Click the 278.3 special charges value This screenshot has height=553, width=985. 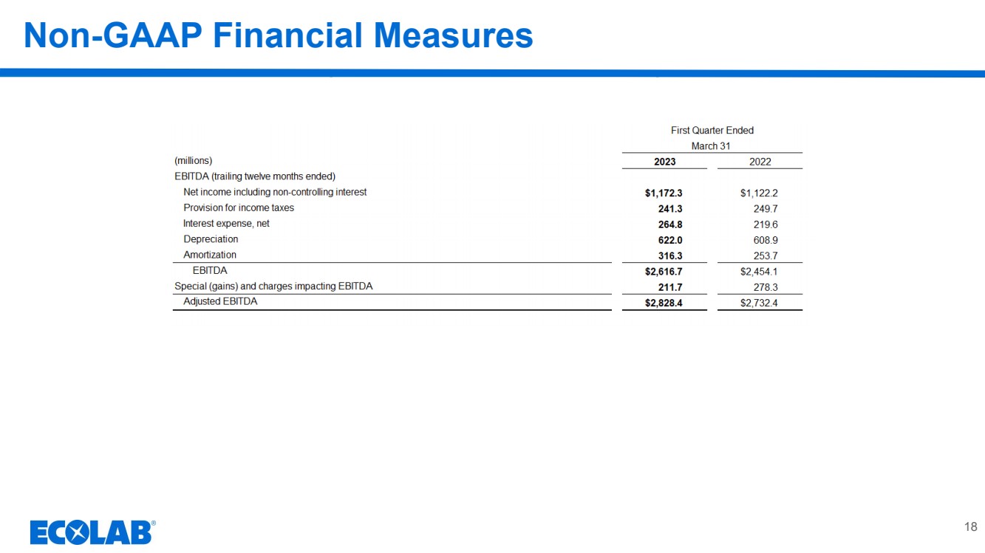pos(766,287)
